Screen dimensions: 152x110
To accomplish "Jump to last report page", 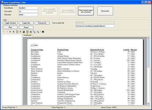I will (14, 32).
